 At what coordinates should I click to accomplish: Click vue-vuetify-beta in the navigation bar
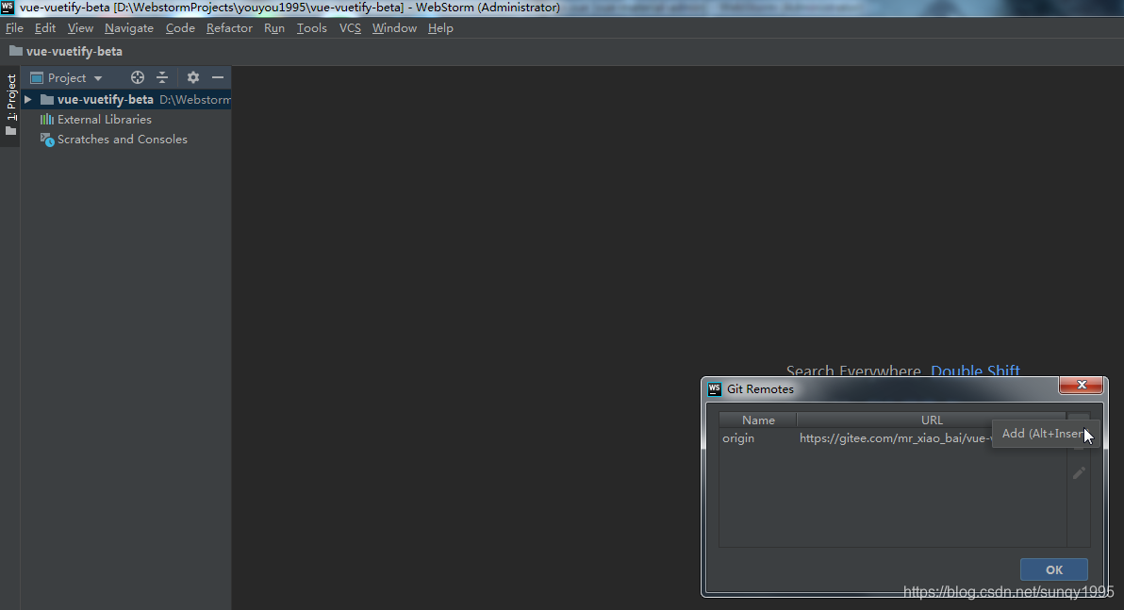[x=65, y=52]
